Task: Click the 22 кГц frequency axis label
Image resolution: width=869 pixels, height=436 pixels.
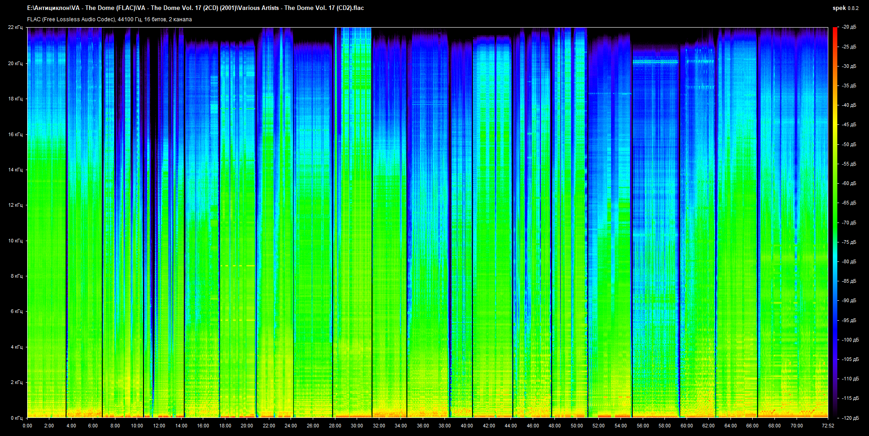Action: tap(15, 27)
